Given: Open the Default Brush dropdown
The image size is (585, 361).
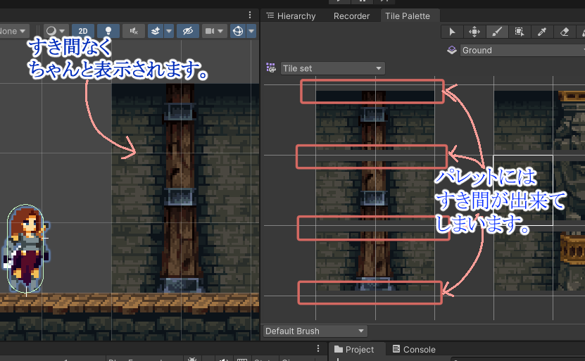Looking at the screenshot, I should [x=315, y=331].
